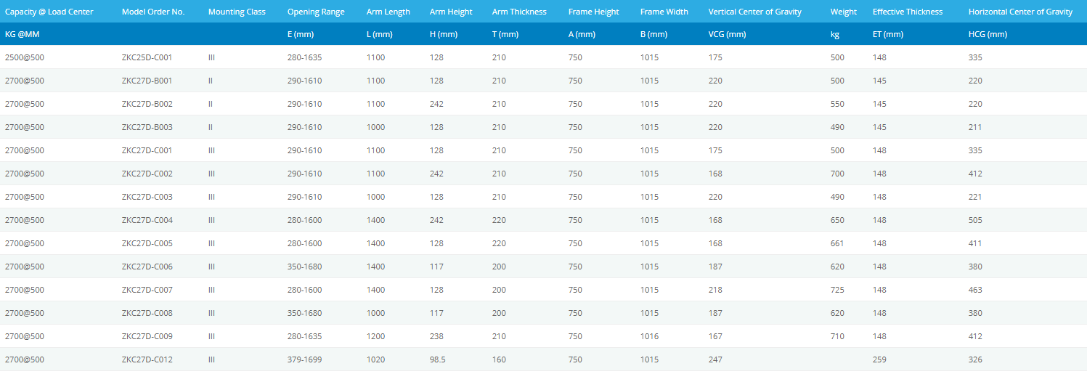This screenshot has height=382, width=1087.
Task: Click mounting class 'II' in ZKC27D-B001 row
Action: [211, 81]
